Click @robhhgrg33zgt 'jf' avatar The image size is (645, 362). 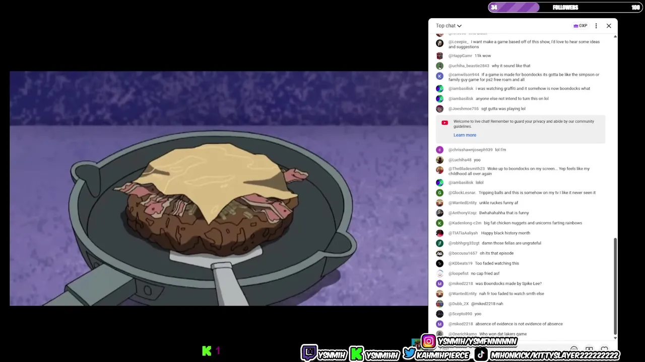(439, 243)
